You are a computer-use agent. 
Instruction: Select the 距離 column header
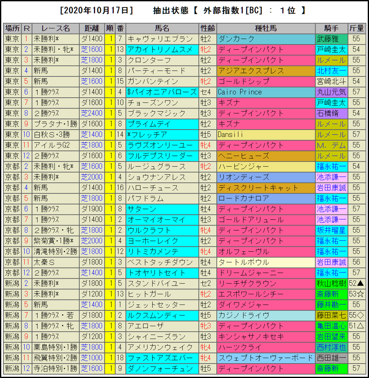92,28
